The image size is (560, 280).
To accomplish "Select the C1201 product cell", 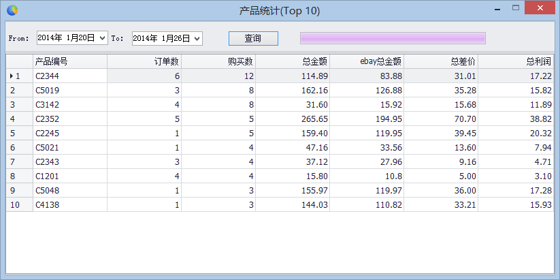I will coord(69,176).
